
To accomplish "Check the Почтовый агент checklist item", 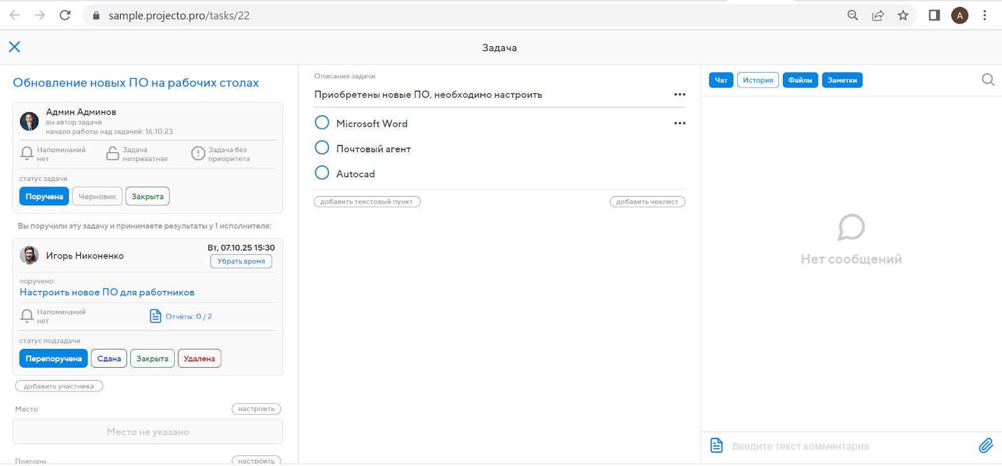I will click(x=322, y=148).
